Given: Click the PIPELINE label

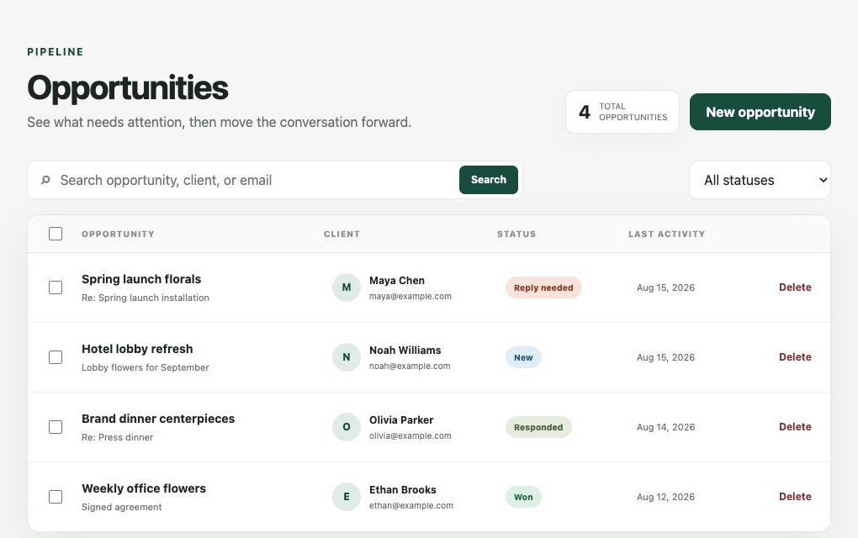Looking at the screenshot, I should pyautogui.click(x=56, y=52).
